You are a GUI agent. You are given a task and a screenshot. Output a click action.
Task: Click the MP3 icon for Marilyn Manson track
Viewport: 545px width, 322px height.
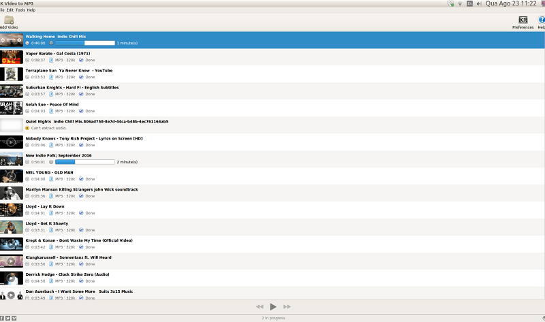pyautogui.click(x=51, y=196)
